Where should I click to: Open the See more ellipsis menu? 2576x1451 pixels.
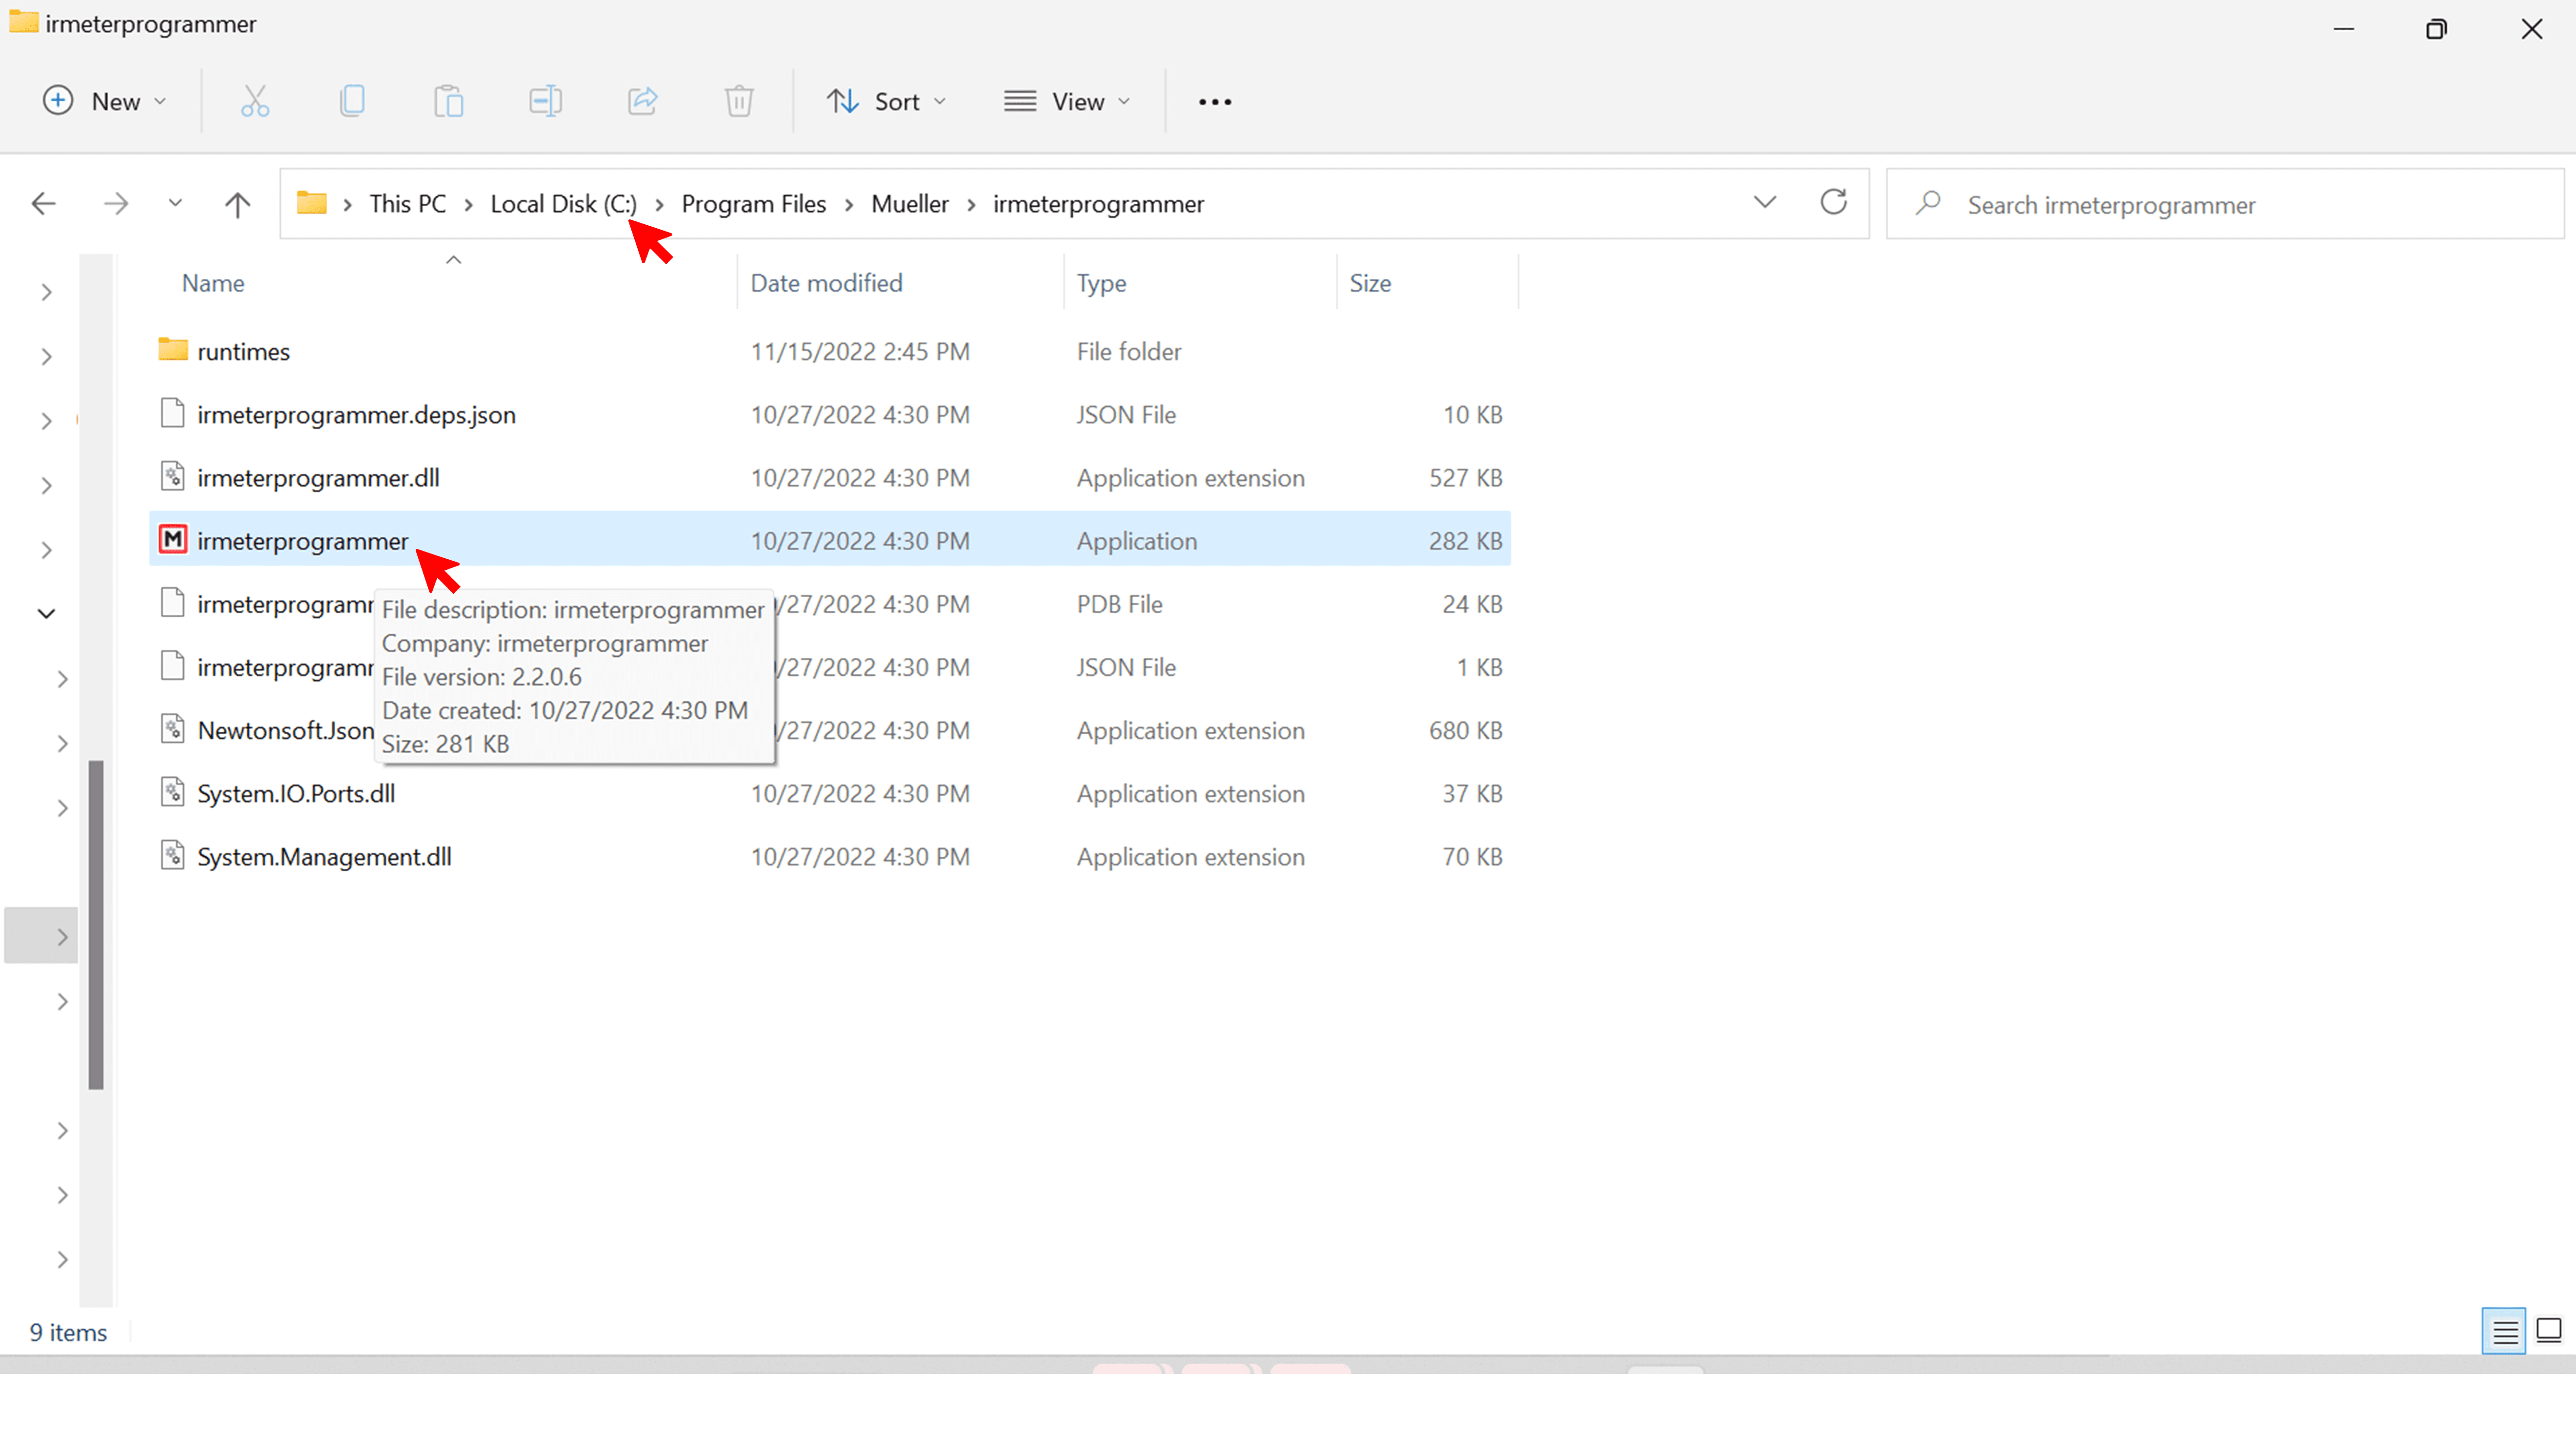(1214, 101)
